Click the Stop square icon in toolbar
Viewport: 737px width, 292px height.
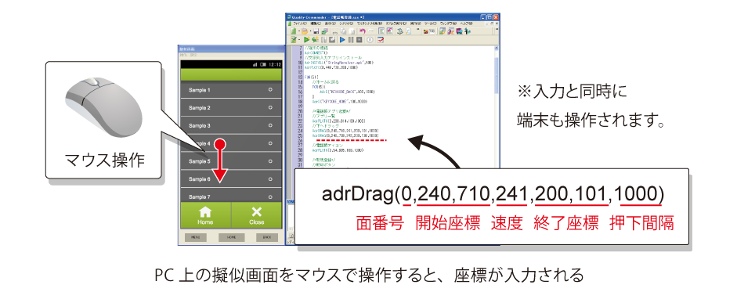click(x=359, y=40)
